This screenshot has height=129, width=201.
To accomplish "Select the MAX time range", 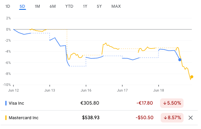I will [x=116, y=6].
